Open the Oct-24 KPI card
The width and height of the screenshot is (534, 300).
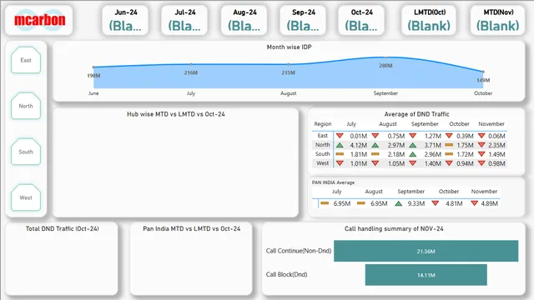point(361,20)
